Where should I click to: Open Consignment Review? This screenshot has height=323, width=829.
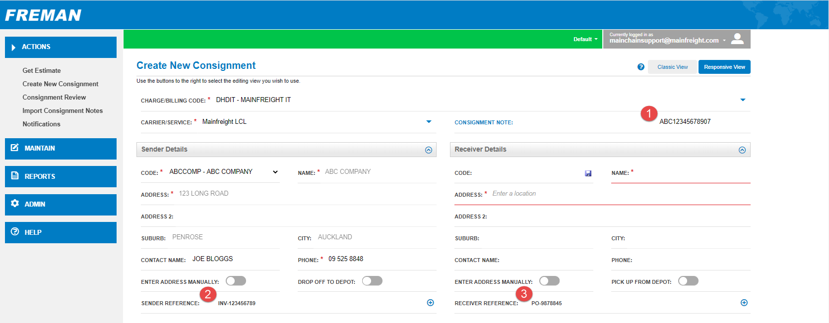54,97
